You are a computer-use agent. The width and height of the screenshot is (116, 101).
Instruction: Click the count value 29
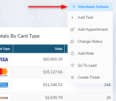[109, 98]
